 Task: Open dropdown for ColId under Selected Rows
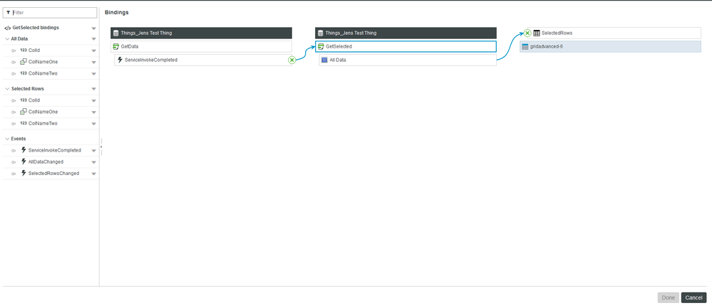93,100
